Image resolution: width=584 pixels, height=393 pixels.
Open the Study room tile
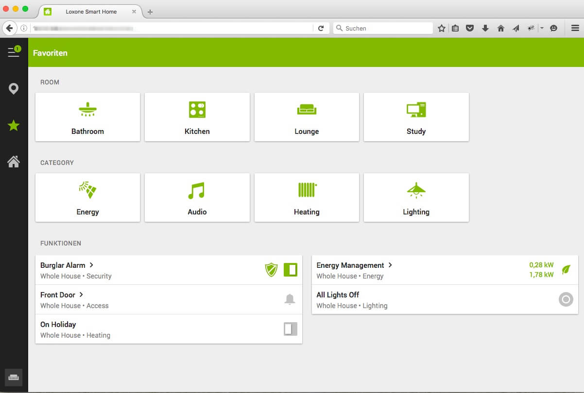(416, 117)
